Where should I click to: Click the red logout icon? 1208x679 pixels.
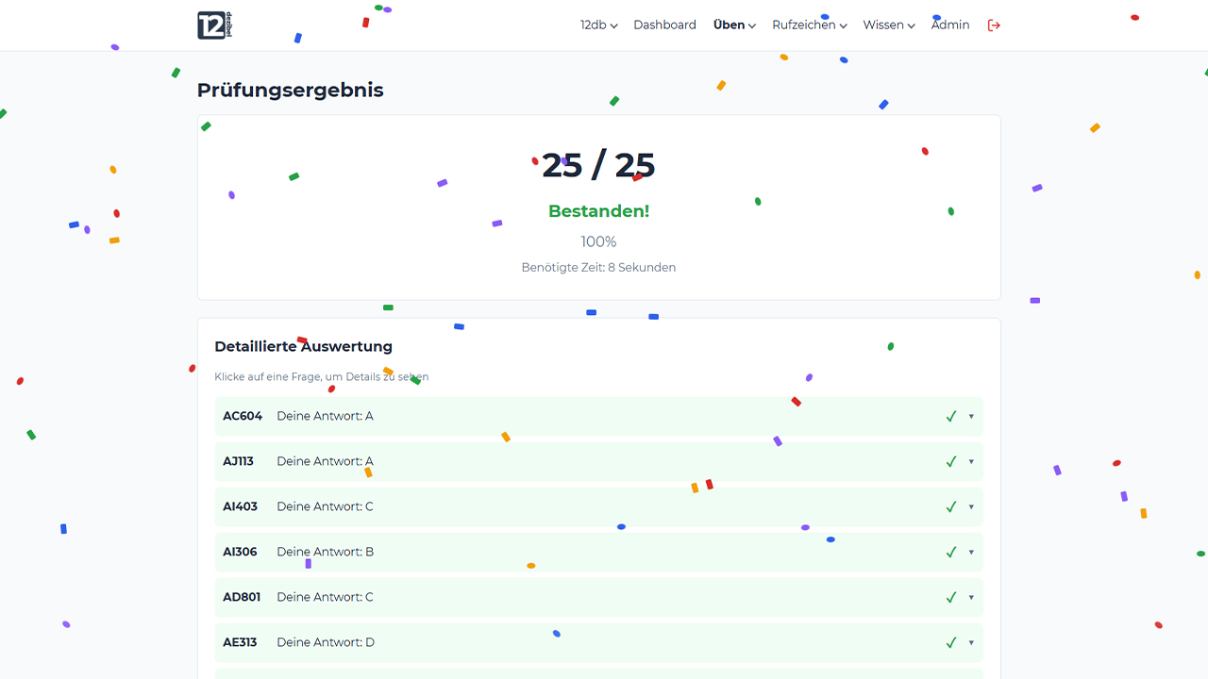point(993,25)
